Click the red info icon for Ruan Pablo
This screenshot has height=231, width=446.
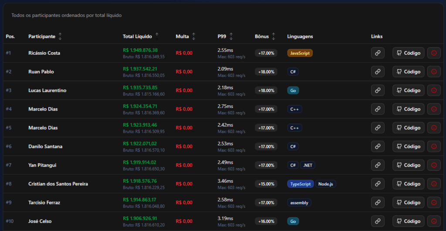tap(434, 72)
